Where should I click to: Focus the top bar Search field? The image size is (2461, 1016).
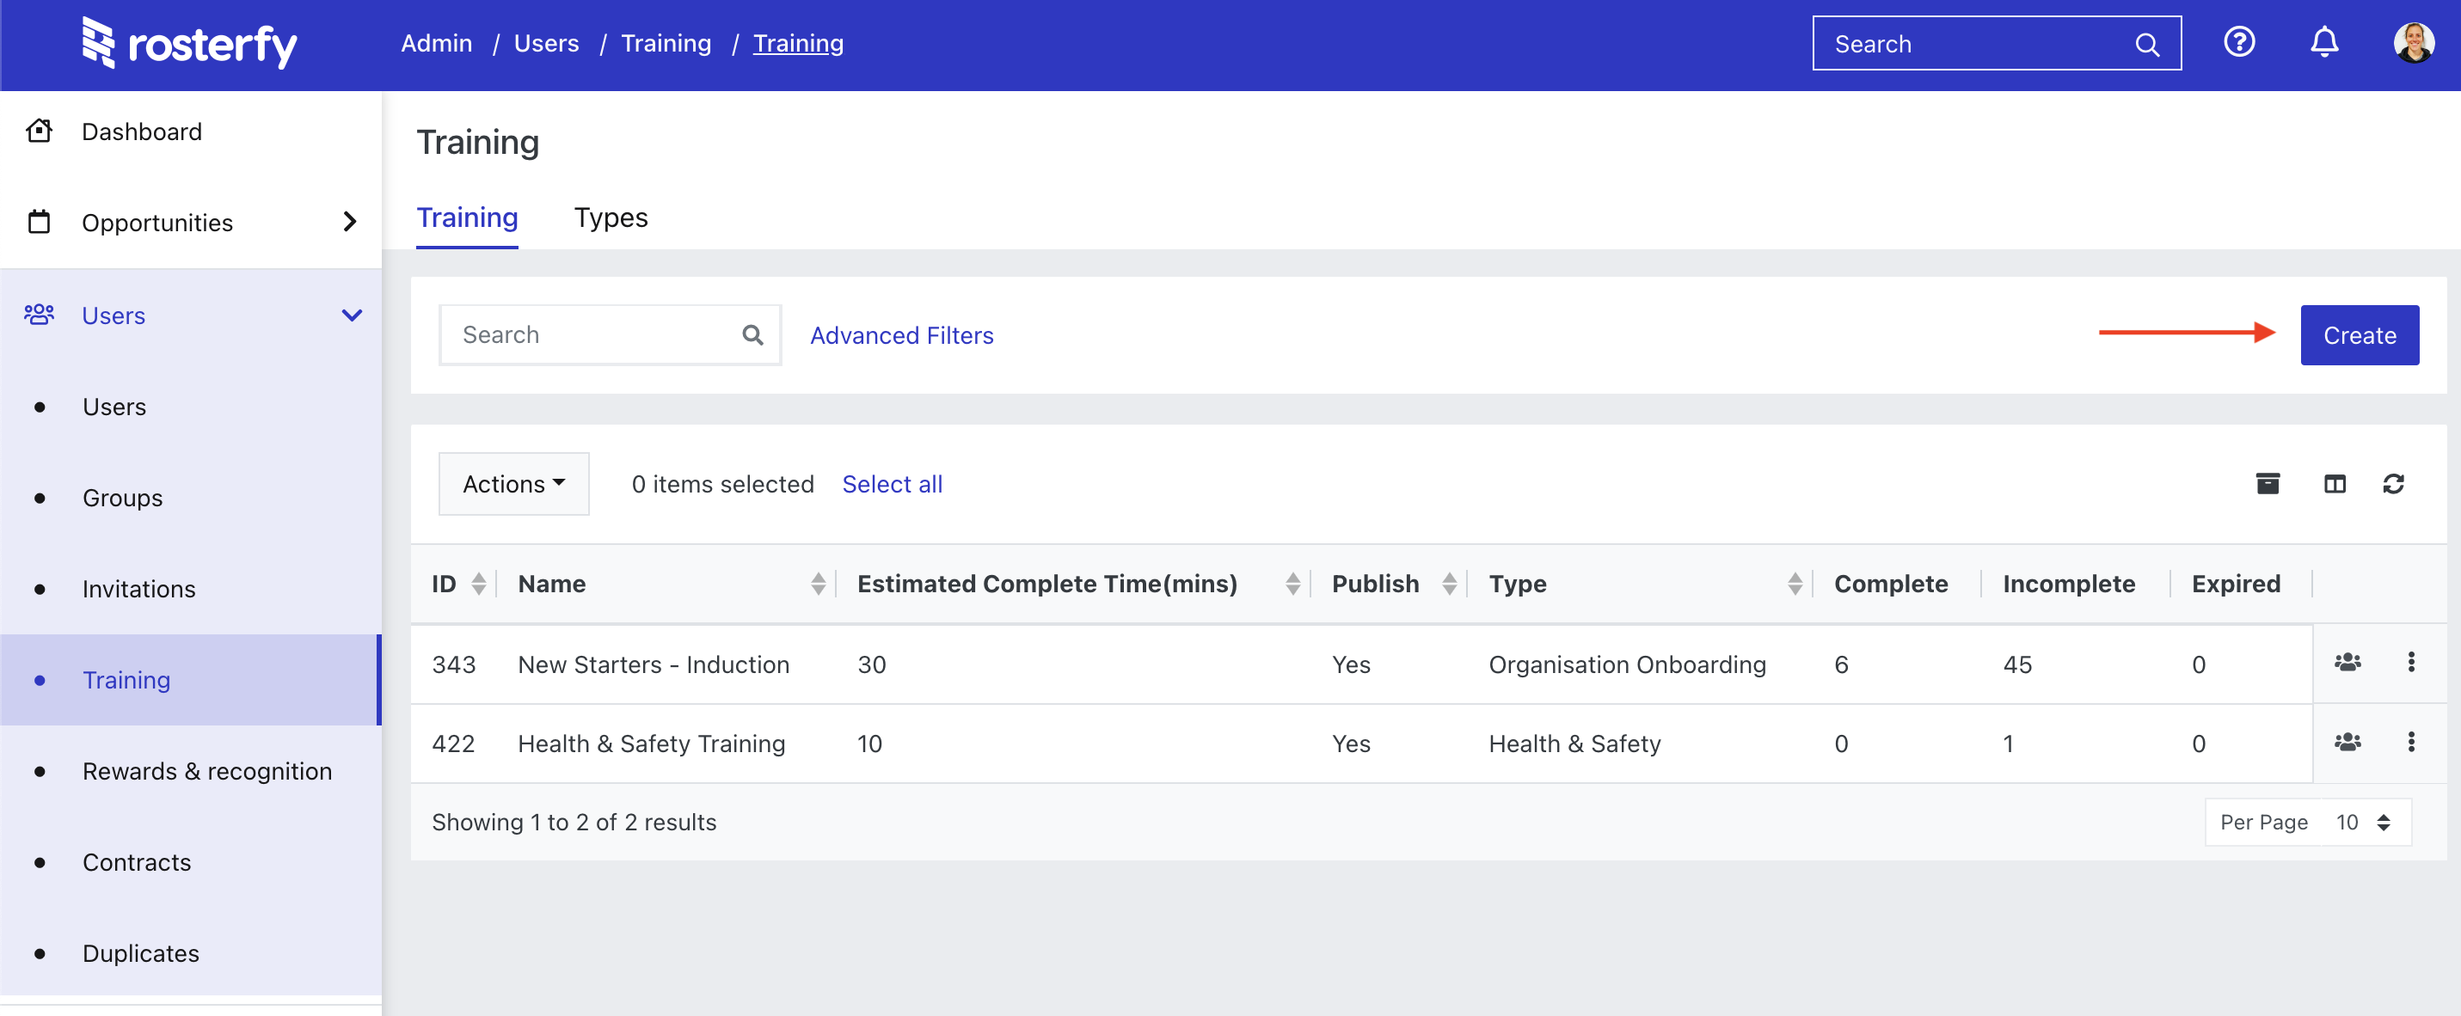[x=1995, y=44]
